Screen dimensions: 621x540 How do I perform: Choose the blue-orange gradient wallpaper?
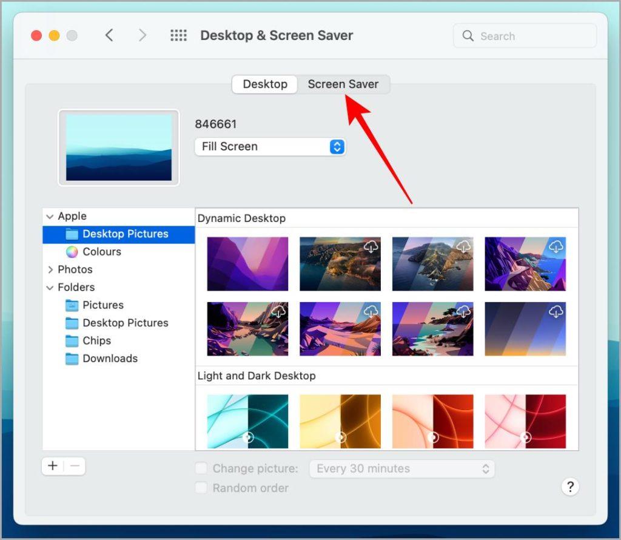click(x=525, y=329)
